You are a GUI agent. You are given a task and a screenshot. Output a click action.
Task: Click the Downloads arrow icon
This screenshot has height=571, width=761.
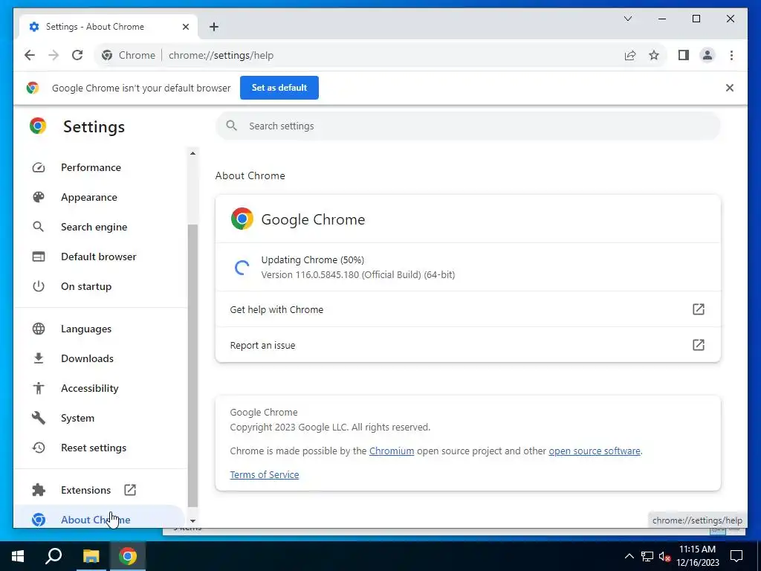pos(39,358)
